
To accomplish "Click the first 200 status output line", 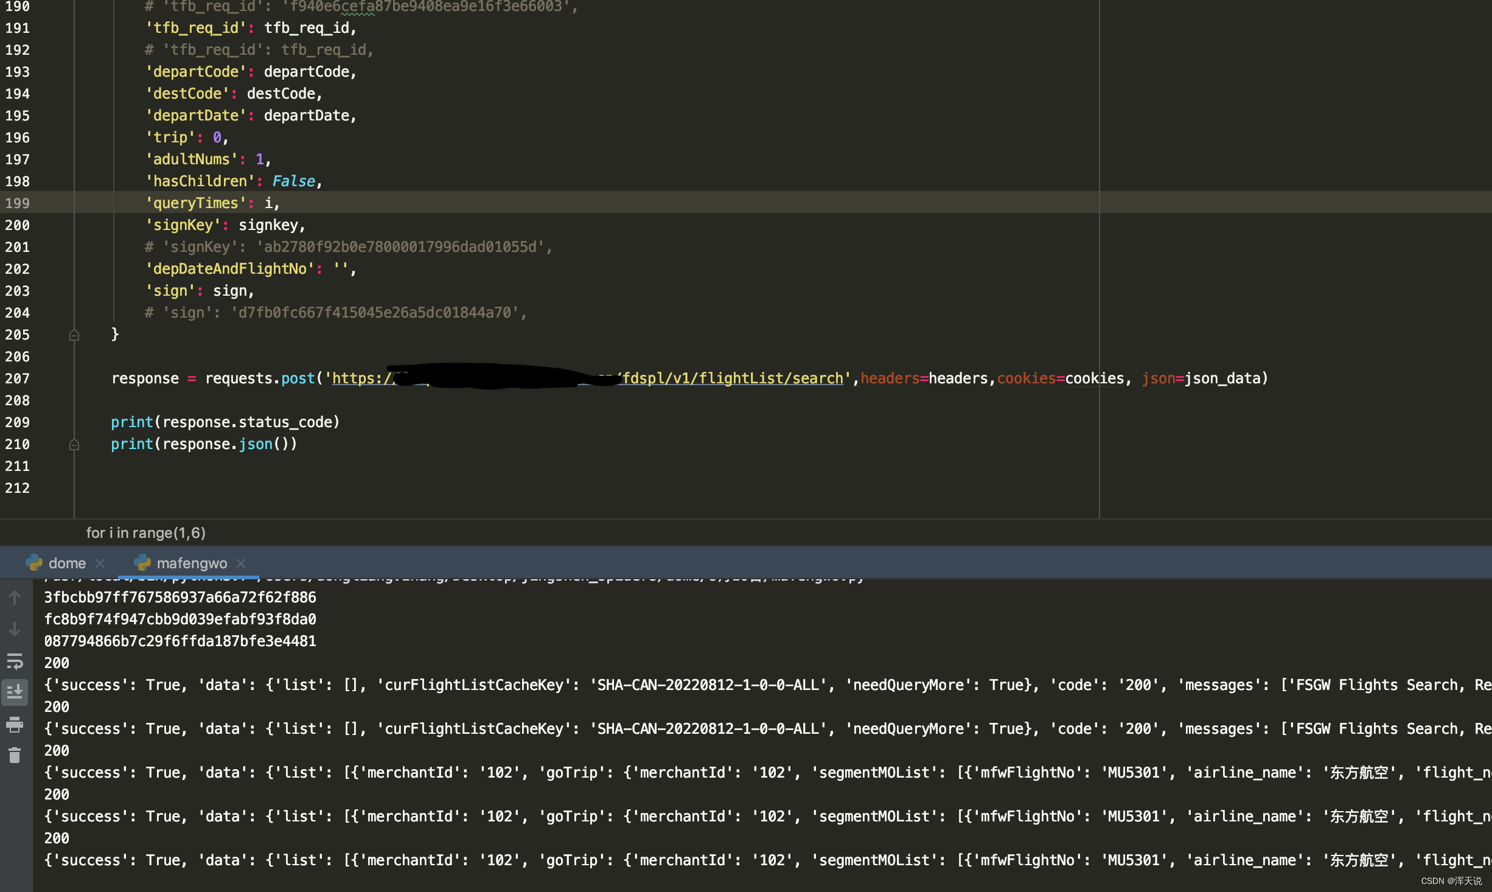I will point(57,663).
